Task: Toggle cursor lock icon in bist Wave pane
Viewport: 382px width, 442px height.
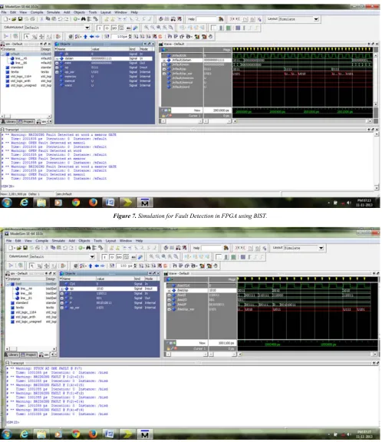Action: click(169, 348)
